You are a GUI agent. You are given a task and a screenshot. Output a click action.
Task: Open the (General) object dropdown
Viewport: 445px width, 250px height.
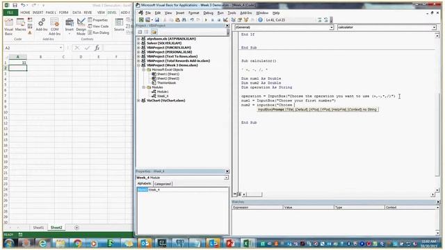coord(331,28)
